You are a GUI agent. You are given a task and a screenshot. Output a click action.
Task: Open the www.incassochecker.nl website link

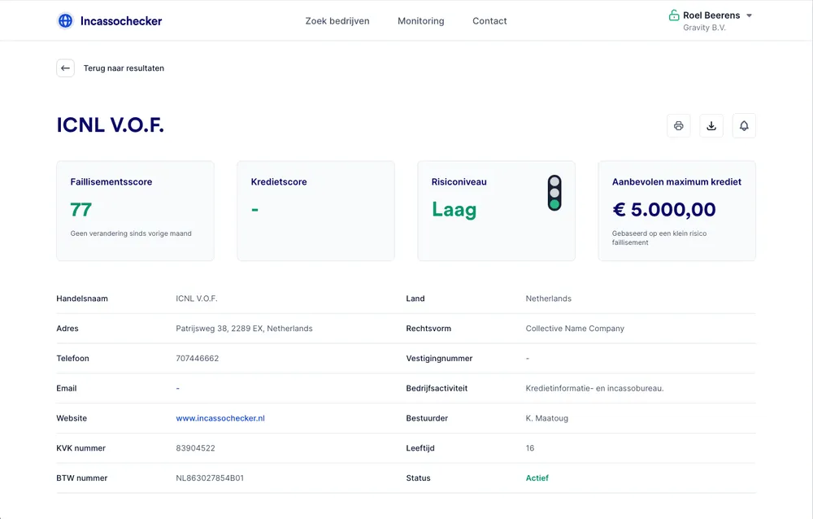[220, 418]
